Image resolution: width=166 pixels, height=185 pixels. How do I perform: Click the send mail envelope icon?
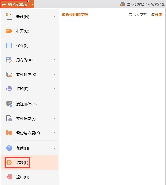9,104
